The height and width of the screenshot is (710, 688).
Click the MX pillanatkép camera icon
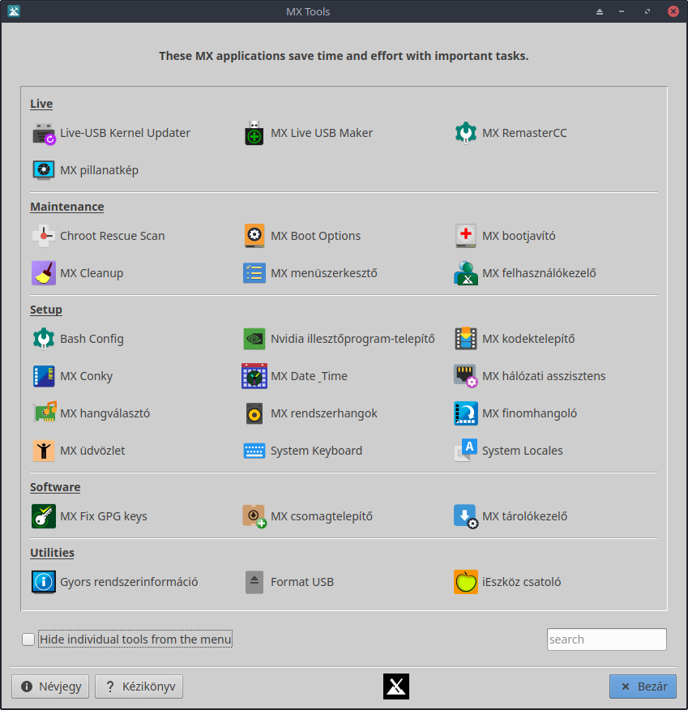pyautogui.click(x=44, y=170)
